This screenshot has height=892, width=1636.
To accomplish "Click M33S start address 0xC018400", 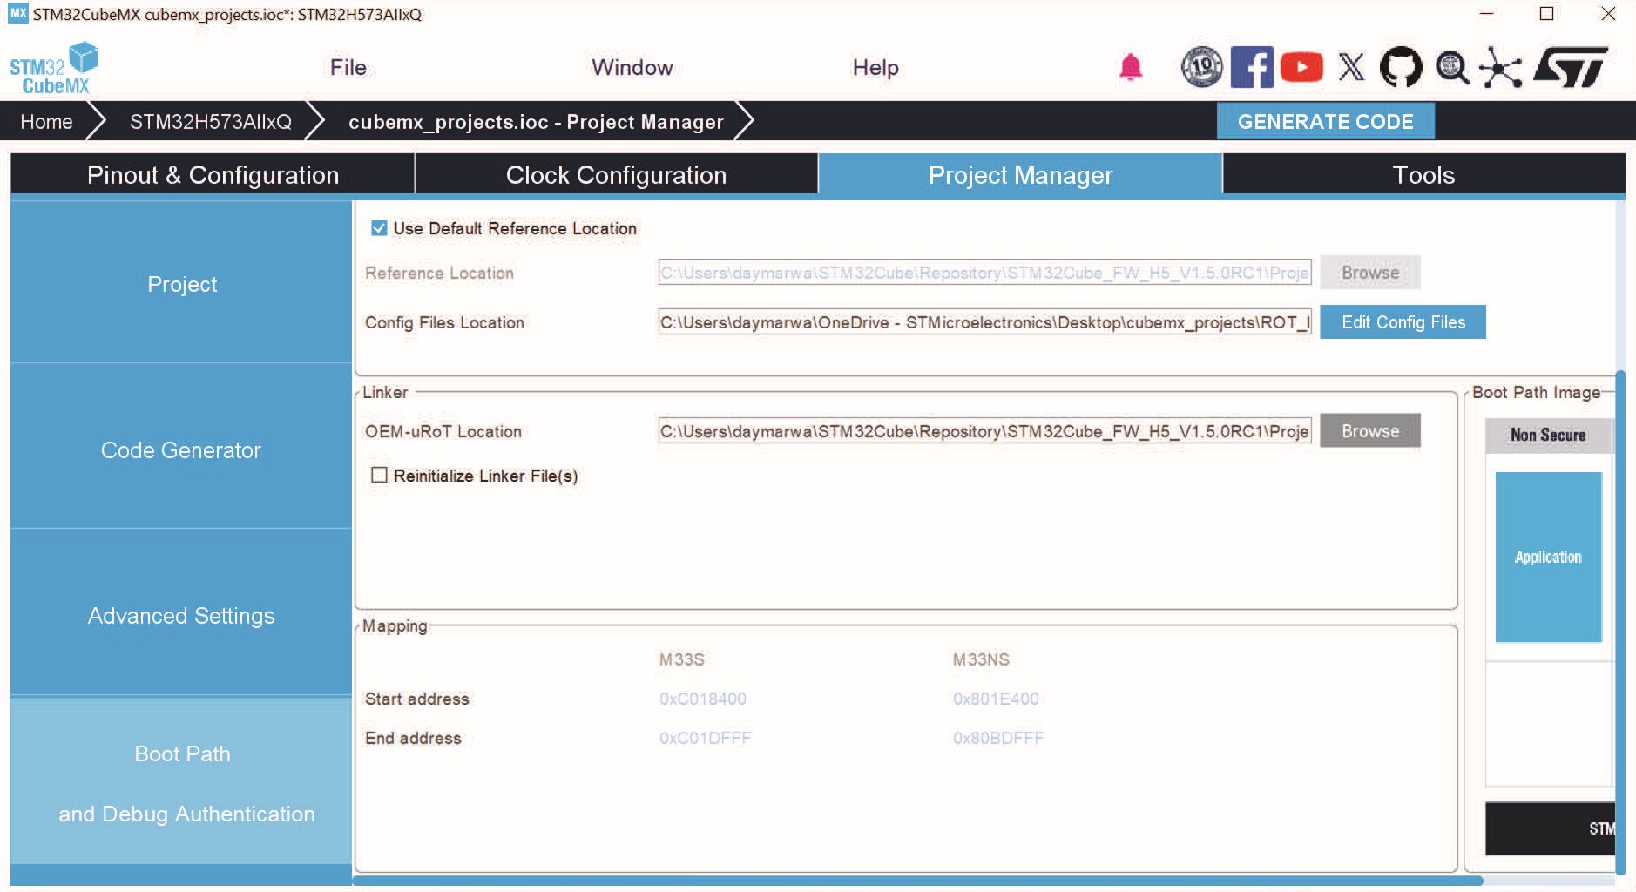I will tap(702, 699).
